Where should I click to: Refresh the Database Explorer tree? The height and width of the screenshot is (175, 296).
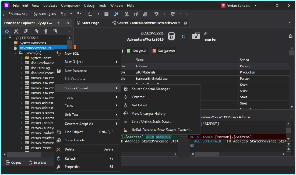7,31
